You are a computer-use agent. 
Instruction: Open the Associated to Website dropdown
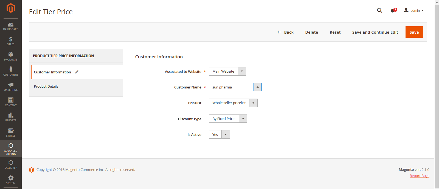click(227, 71)
